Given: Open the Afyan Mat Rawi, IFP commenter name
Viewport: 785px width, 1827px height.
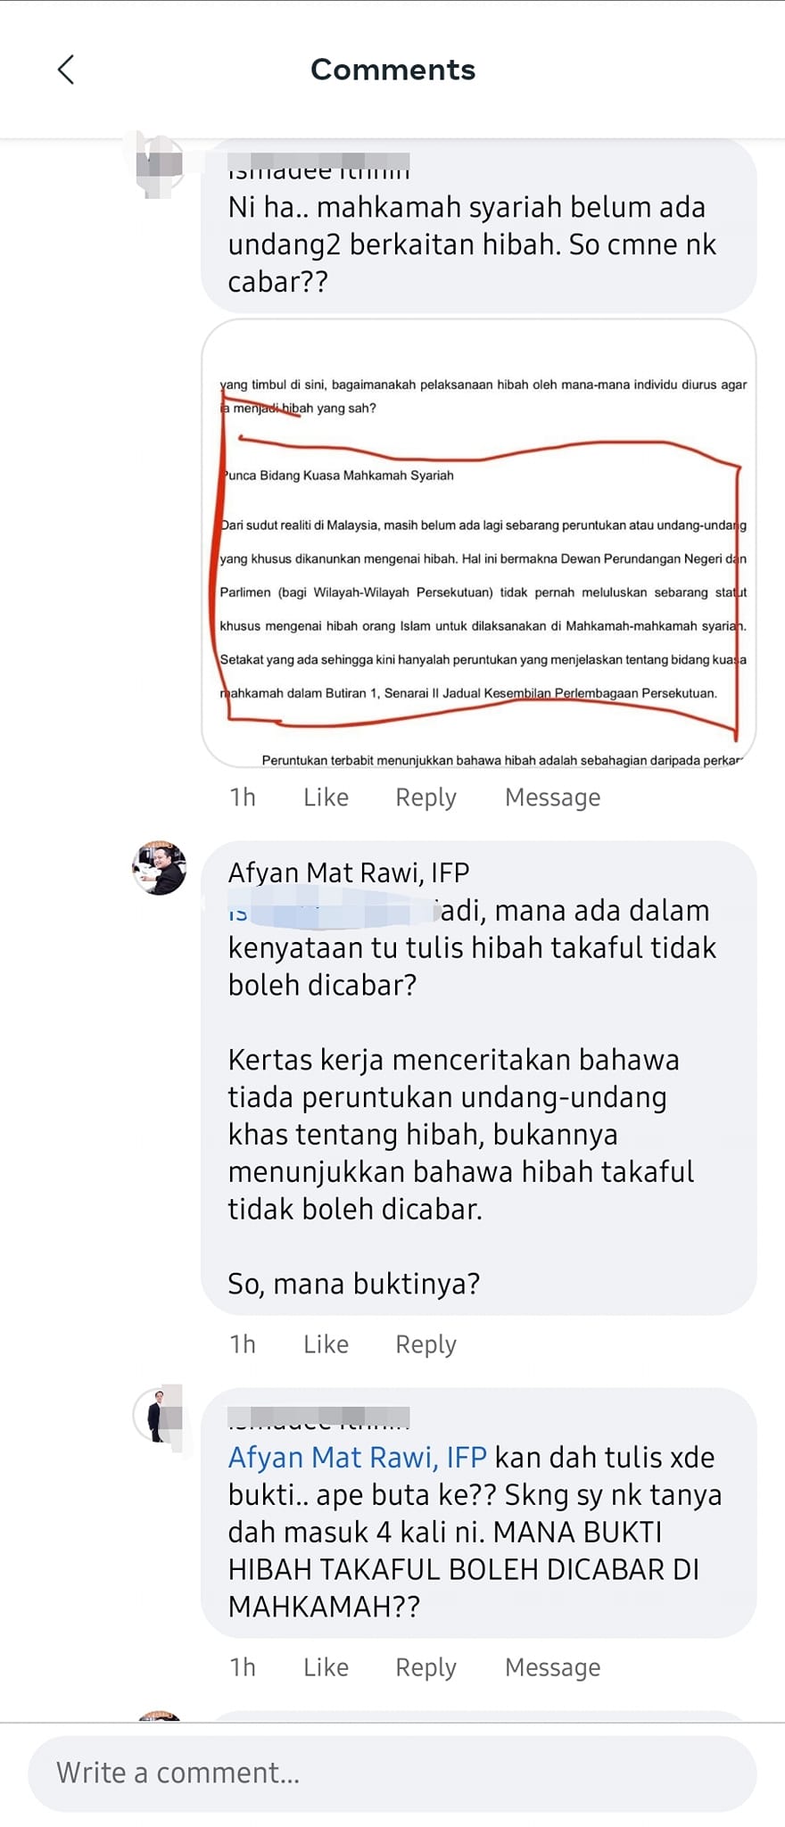Looking at the screenshot, I should [349, 872].
